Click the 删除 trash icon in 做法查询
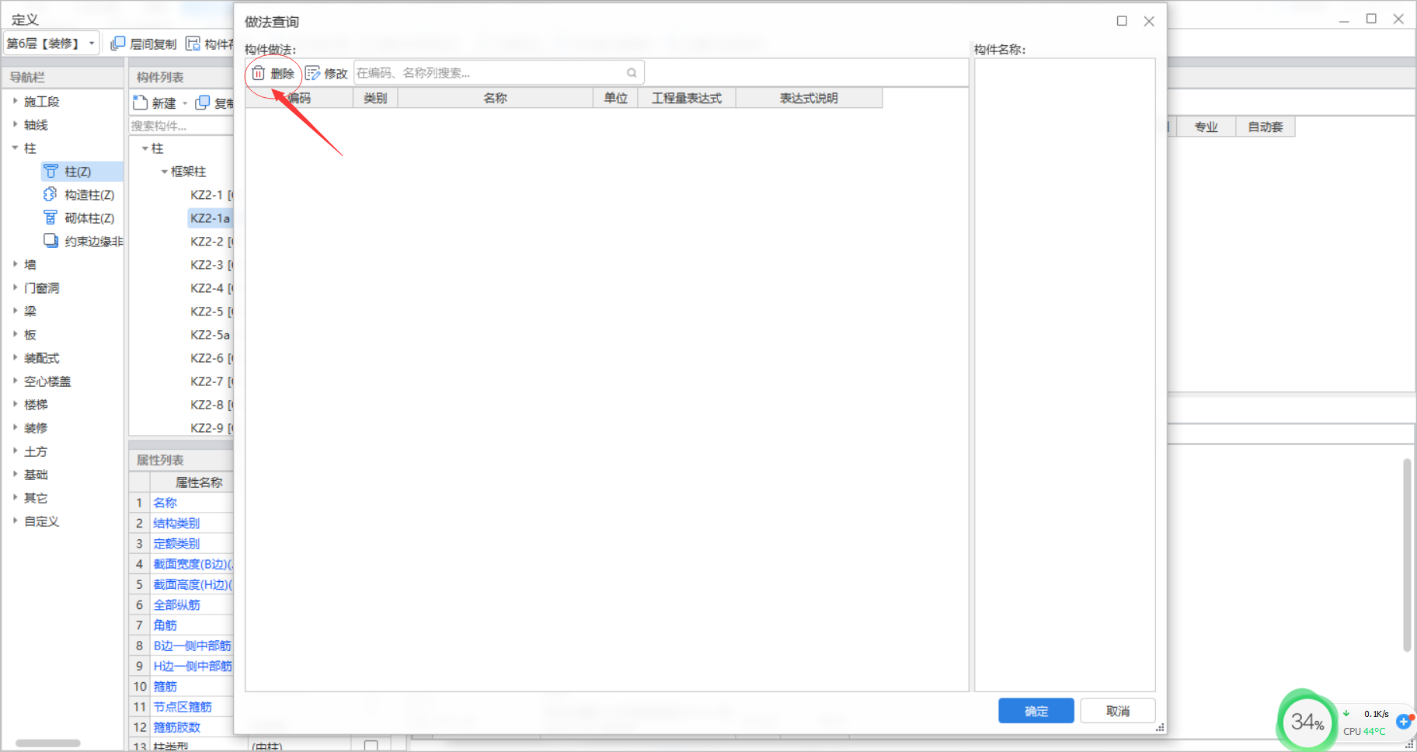Image resolution: width=1417 pixels, height=752 pixels. click(x=259, y=73)
